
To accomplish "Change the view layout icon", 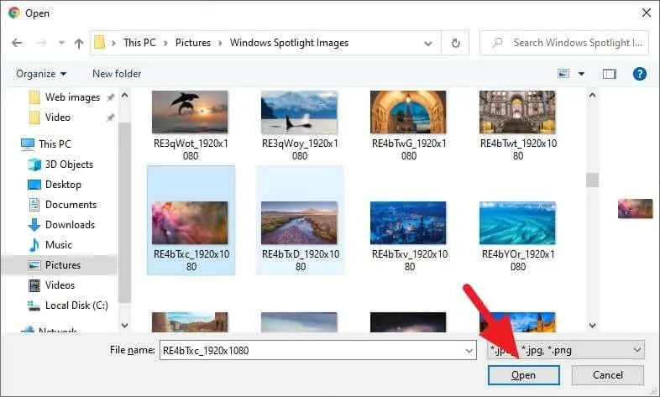I will tap(563, 74).
